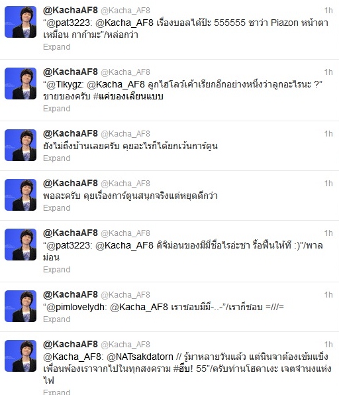This screenshot has width=339, height=395.
Task: Click the hashtag in the Tikygz reply
Action: [128, 96]
